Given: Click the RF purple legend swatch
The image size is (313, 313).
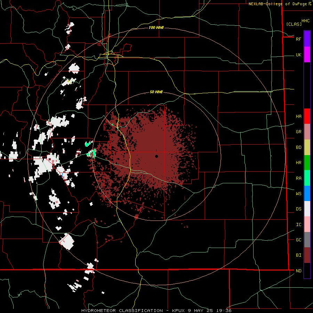Looking at the screenshot, I should pos(307,39).
